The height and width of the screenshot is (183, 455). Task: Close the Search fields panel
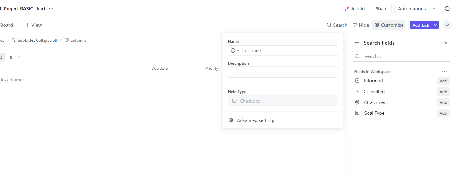pyautogui.click(x=446, y=43)
